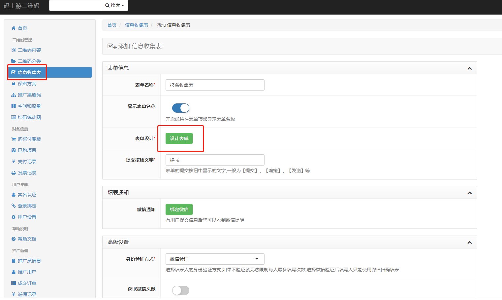Select the folder icon for 二维码分类
This screenshot has width=502, height=300.
[13, 61]
